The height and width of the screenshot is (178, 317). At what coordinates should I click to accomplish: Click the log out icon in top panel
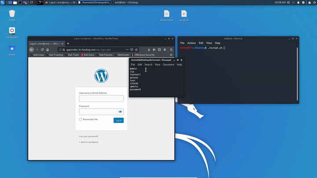[x=315, y=3]
